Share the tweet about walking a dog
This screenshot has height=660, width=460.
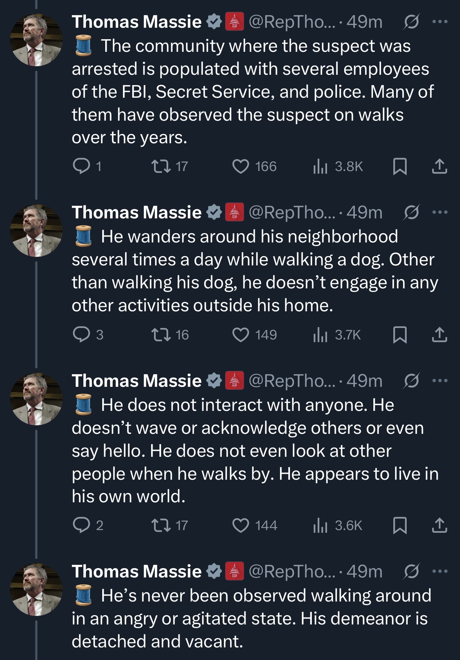point(439,335)
